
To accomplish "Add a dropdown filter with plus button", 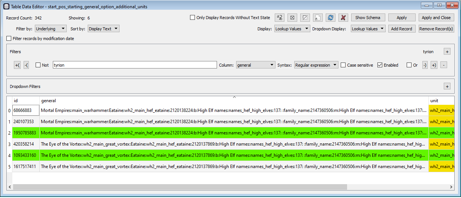I will point(447,86).
